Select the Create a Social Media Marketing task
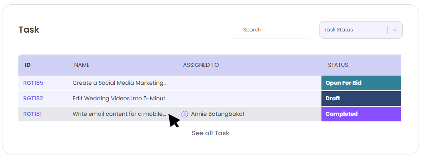Screen dimensions: 421x156 pyautogui.click(x=120, y=83)
